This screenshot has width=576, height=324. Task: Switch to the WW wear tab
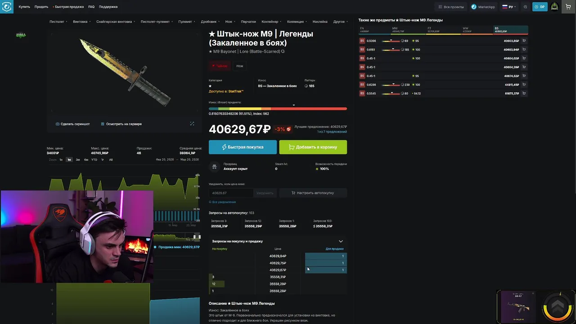tap(477, 30)
